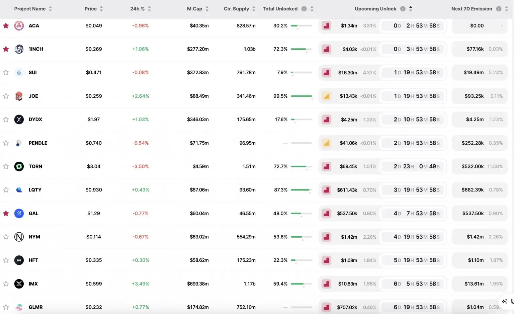Image resolution: width=514 pixels, height=314 pixels.
Task: Sort by Project Name arrows
Action: pos(50,9)
